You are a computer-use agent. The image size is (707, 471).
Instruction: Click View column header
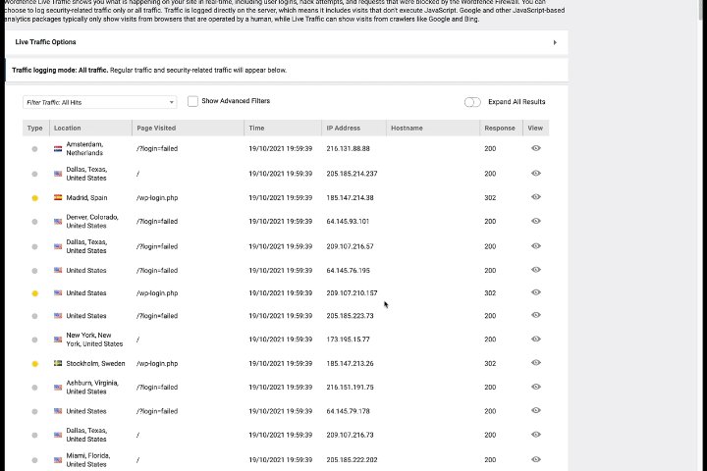coord(535,128)
